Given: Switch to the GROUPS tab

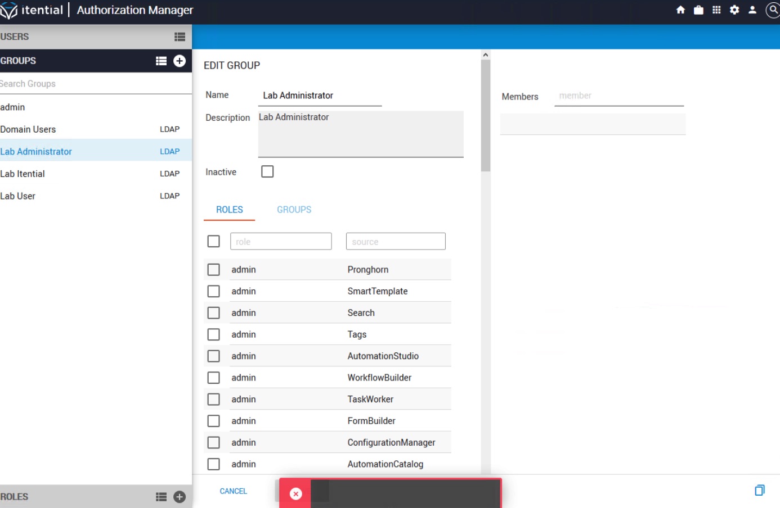Looking at the screenshot, I should [x=294, y=210].
